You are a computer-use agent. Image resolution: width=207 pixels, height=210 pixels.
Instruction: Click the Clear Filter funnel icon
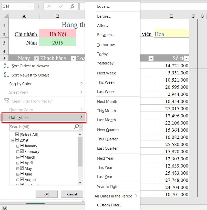(7, 101)
